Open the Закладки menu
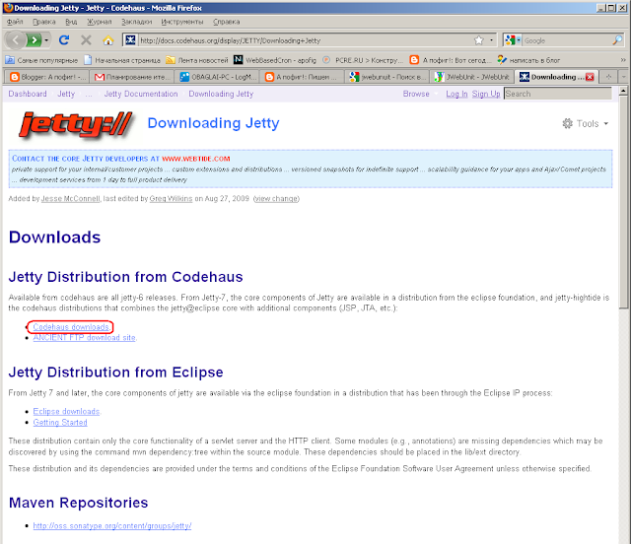The image size is (631, 544). pos(137,22)
